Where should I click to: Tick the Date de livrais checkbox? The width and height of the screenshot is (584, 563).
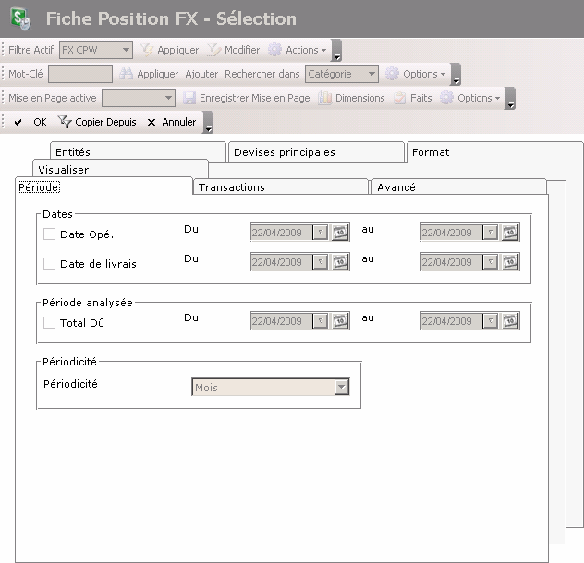click(50, 264)
